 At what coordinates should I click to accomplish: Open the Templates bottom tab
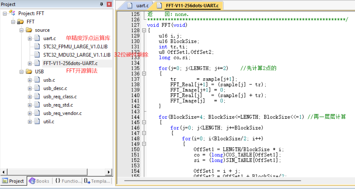(97, 181)
